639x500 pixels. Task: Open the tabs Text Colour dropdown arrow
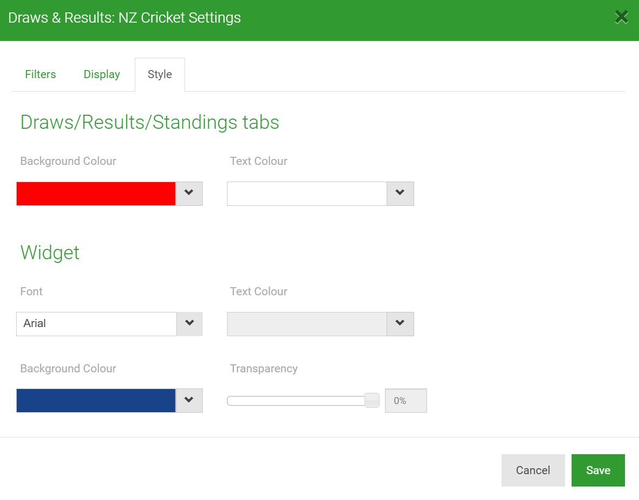[400, 193]
